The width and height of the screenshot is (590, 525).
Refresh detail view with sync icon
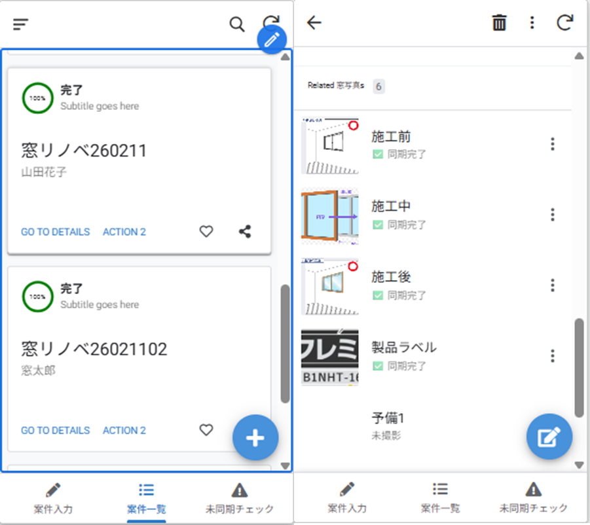[x=564, y=23]
